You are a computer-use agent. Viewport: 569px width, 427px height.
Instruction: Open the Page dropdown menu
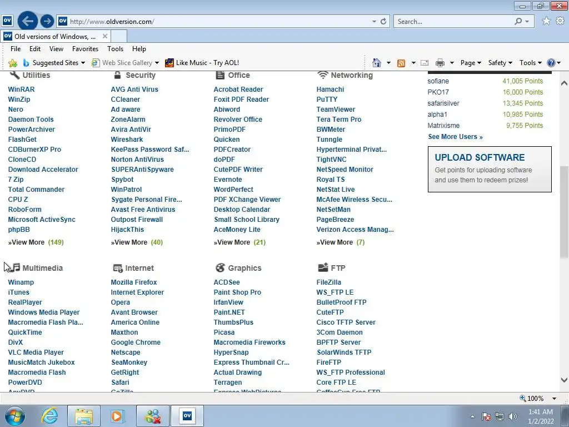click(471, 63)
